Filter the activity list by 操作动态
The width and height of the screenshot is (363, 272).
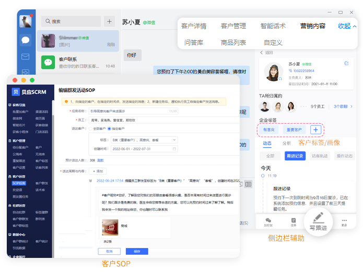pos(345,156)
